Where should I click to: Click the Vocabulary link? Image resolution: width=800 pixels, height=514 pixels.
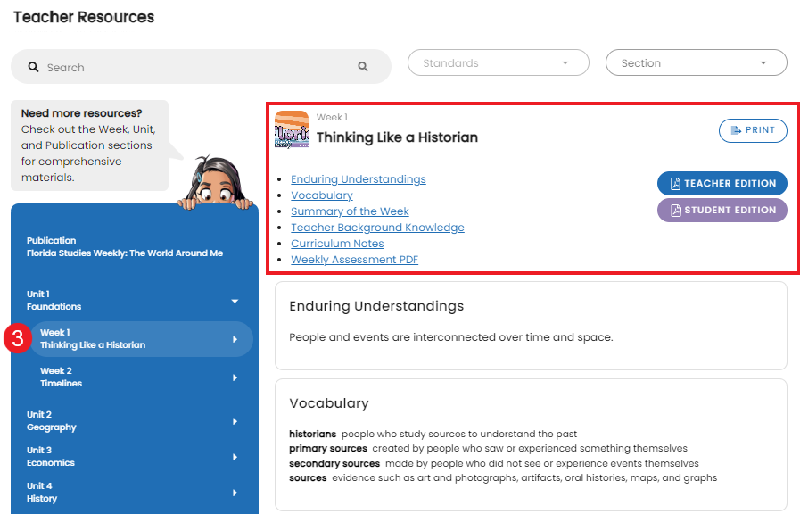pyautogui.click(x=321, y=195)
